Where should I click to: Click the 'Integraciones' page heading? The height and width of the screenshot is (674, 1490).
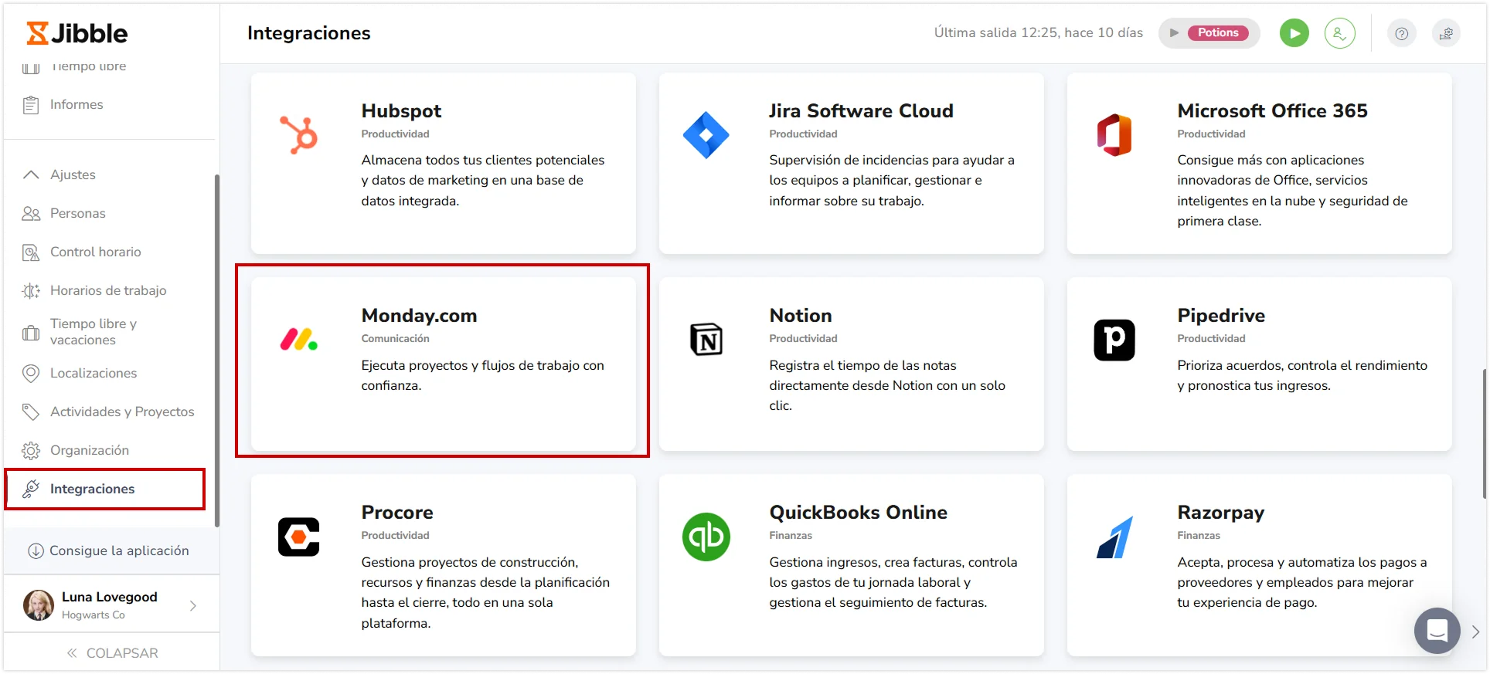[308, 33]
